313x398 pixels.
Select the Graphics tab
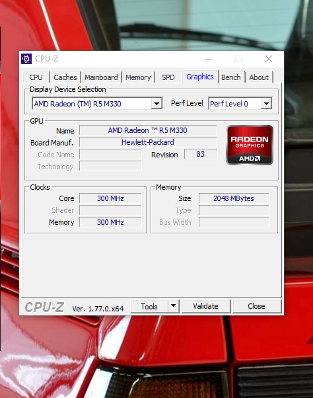tap(200, 77)
